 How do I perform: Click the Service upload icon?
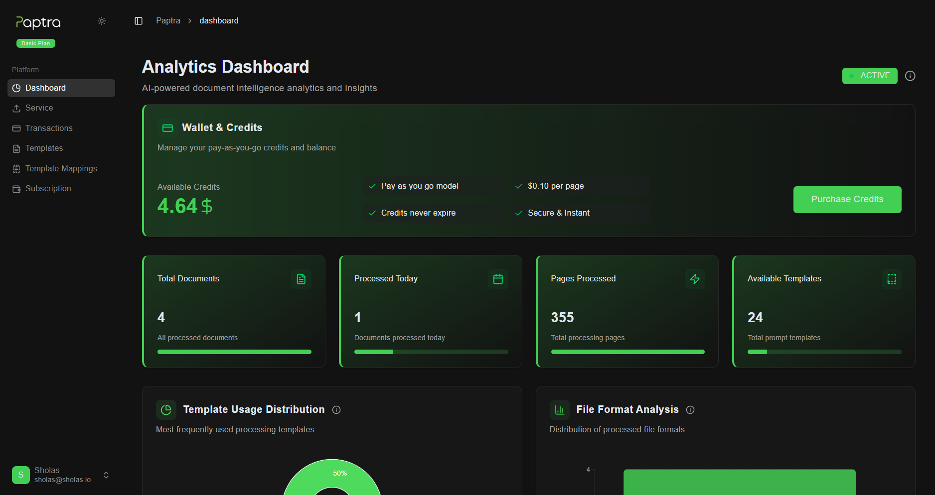[x=16, y=108]
